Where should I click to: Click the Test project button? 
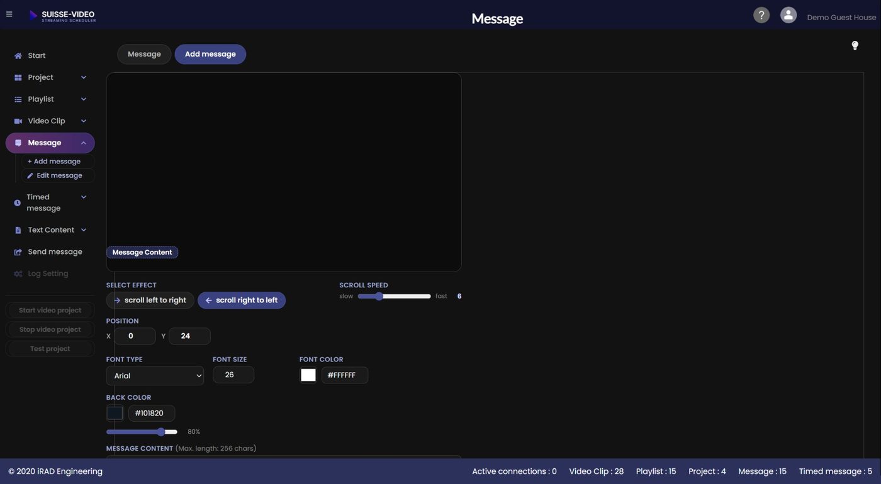[x=50, y=349]
